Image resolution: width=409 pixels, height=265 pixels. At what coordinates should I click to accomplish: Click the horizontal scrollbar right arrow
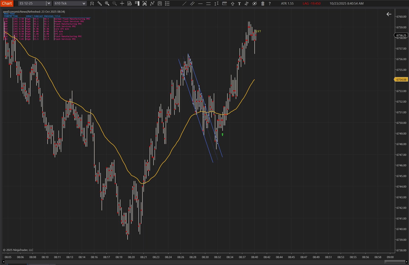click(x=407, y=262)
